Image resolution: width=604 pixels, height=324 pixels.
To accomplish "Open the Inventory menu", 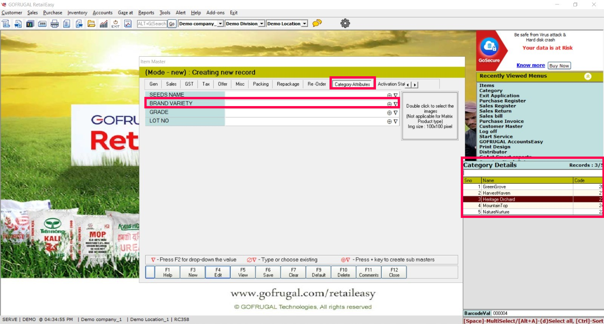I will (x=77, y=12).
